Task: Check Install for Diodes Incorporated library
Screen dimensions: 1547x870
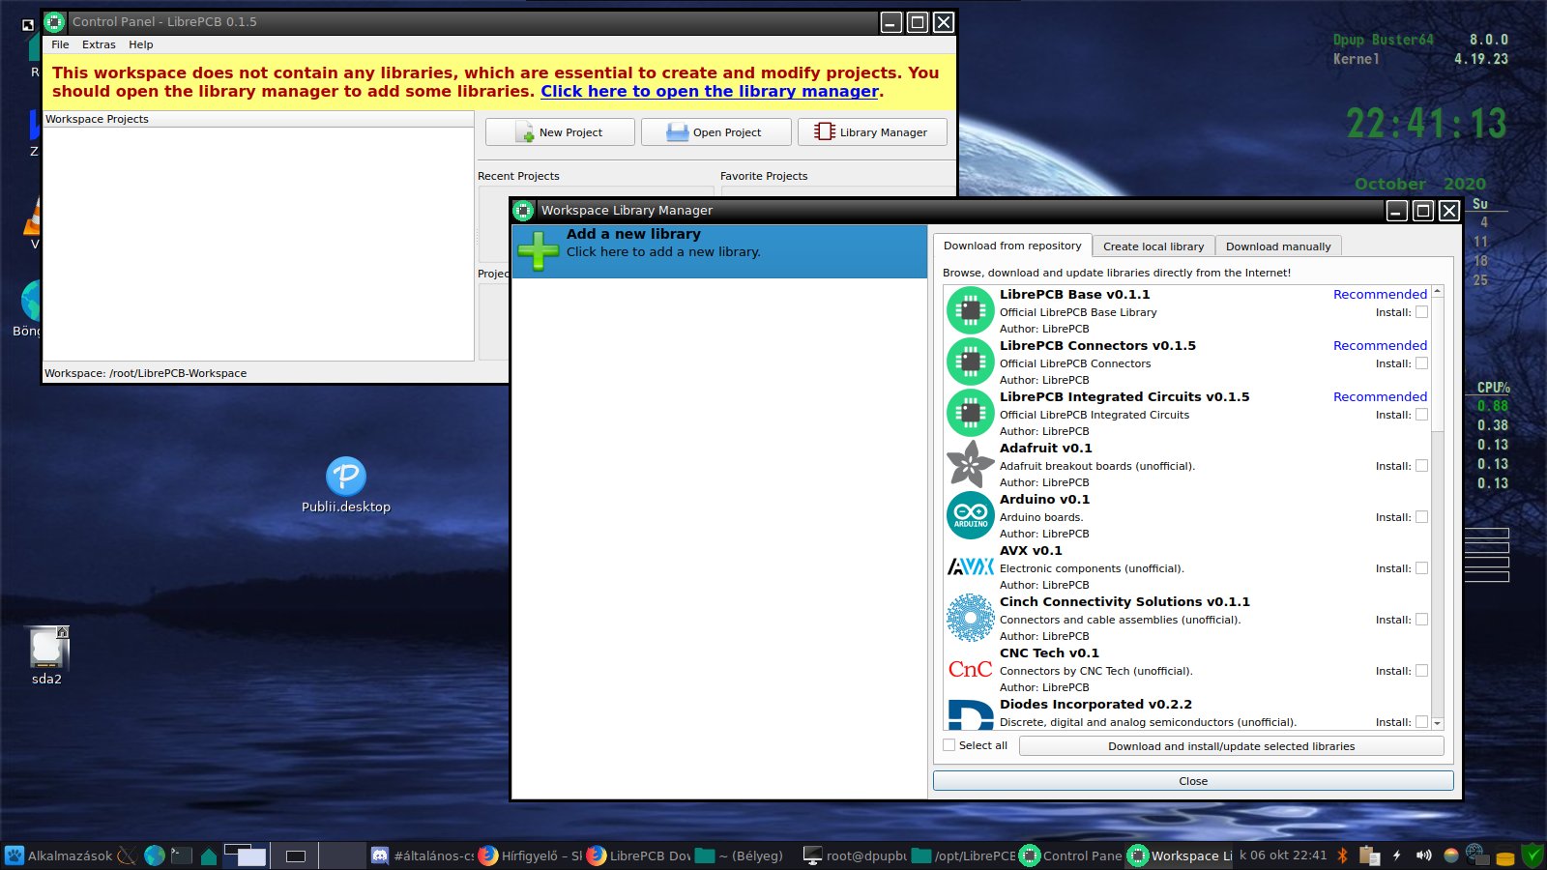Action: [1421, 722]
